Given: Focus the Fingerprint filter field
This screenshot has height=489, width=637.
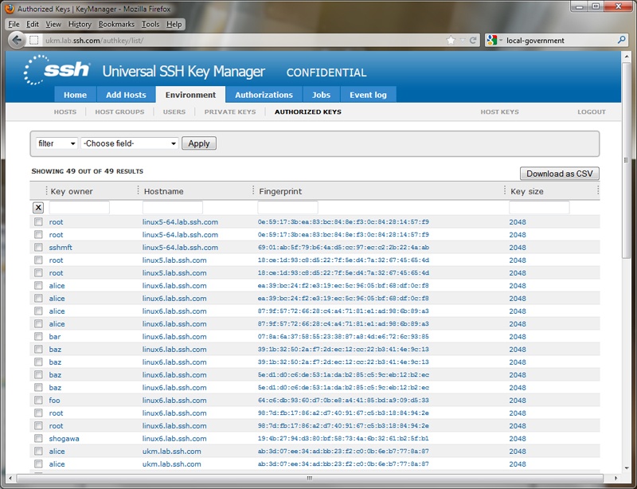Looking at the screenshot, I should point(287,207).
